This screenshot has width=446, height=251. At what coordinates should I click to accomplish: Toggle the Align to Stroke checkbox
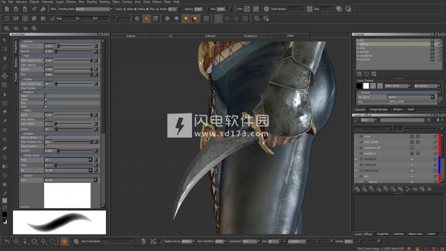(x=45, y=137)
